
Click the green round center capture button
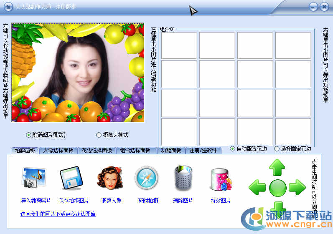point(277,188)
